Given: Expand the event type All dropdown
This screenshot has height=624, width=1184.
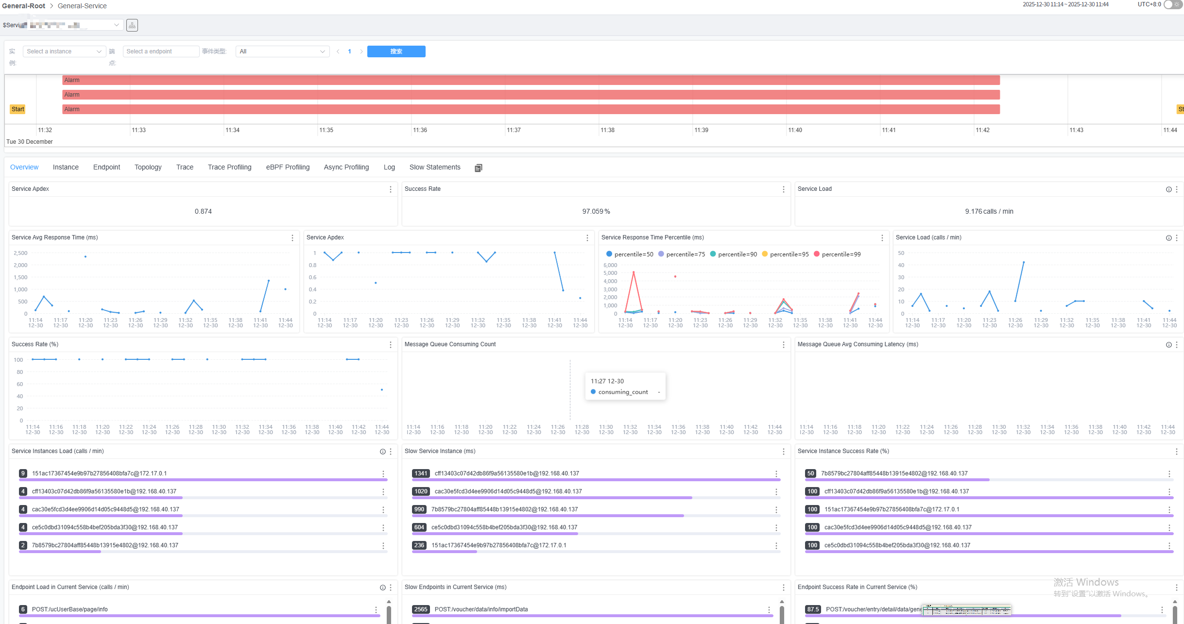Looking at the screenshot, I should coord(282,51).
